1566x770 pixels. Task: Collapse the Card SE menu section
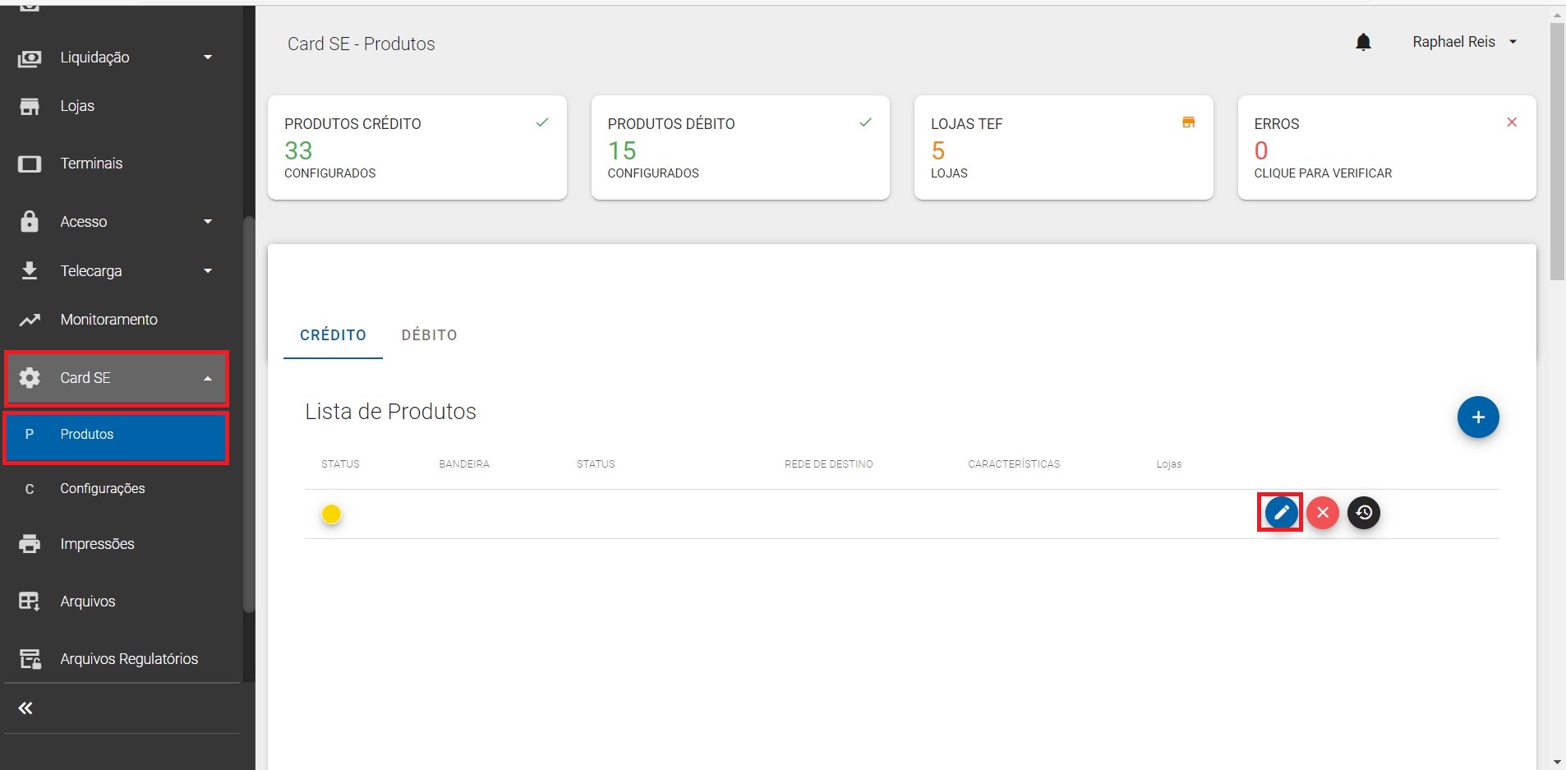[x=208, y=378]
